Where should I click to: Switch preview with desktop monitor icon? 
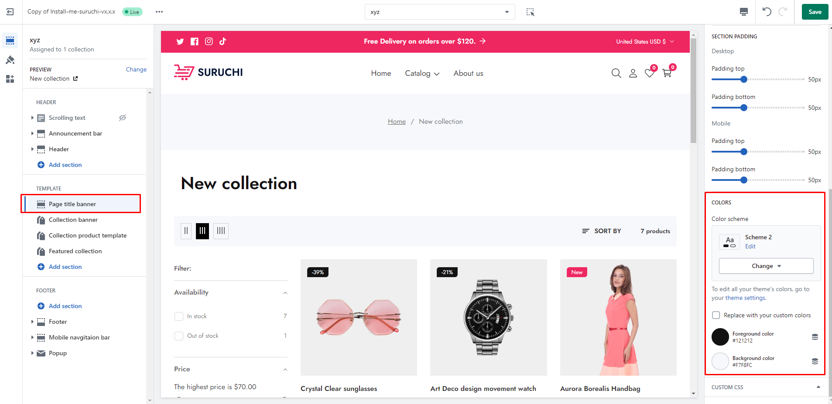click(x=744, y=12)
